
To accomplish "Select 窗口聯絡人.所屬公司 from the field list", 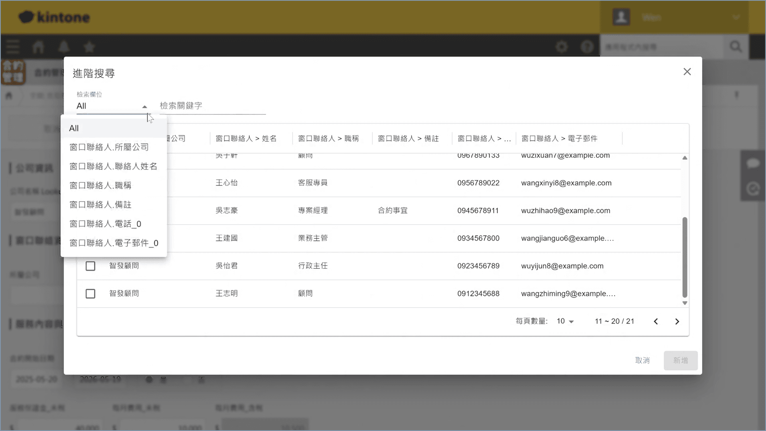I will click(x=109, y=147).
